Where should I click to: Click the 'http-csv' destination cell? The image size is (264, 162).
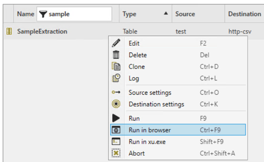pos(240,32)
